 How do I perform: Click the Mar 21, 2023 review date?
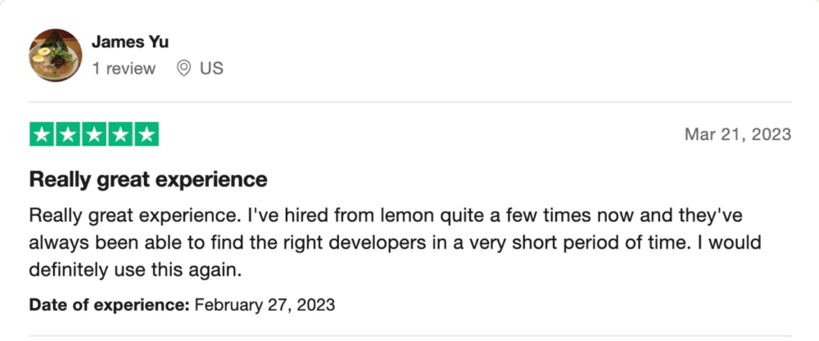tap(738, 135)
